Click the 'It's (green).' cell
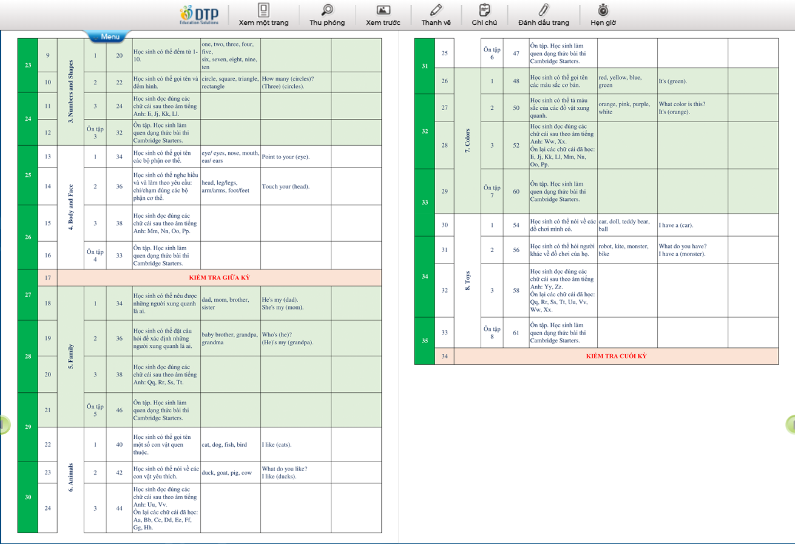Image resolution: width=795 pixels, height=544 pixels. point(692,81)
